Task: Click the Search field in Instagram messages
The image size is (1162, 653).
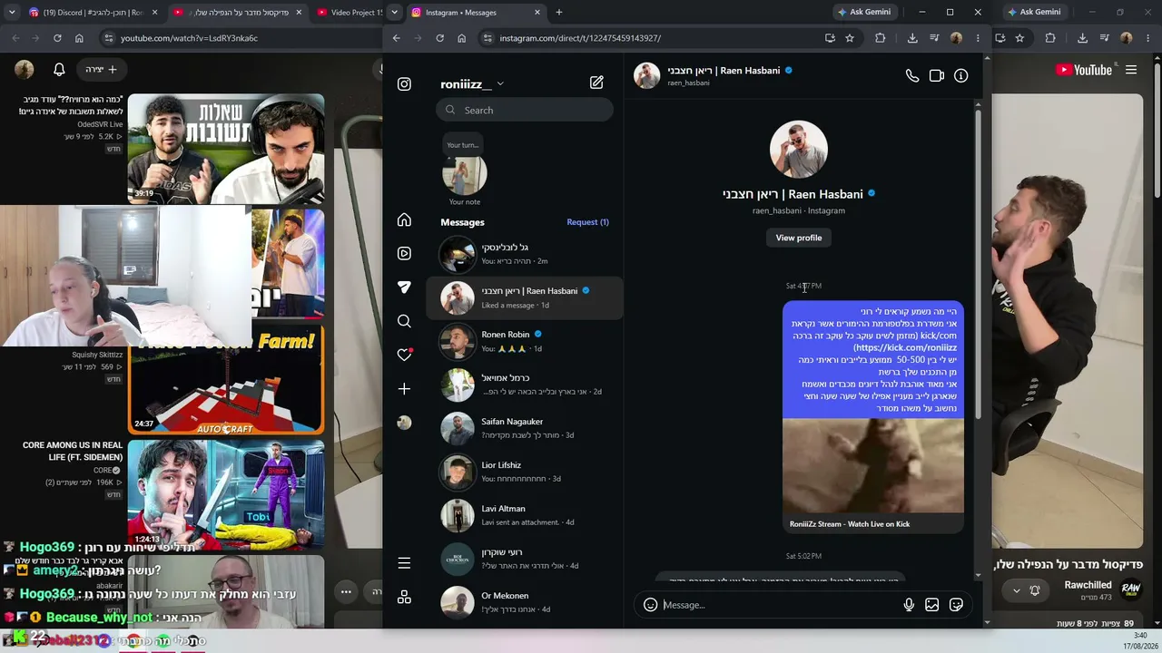Action: tap(525, 110)
